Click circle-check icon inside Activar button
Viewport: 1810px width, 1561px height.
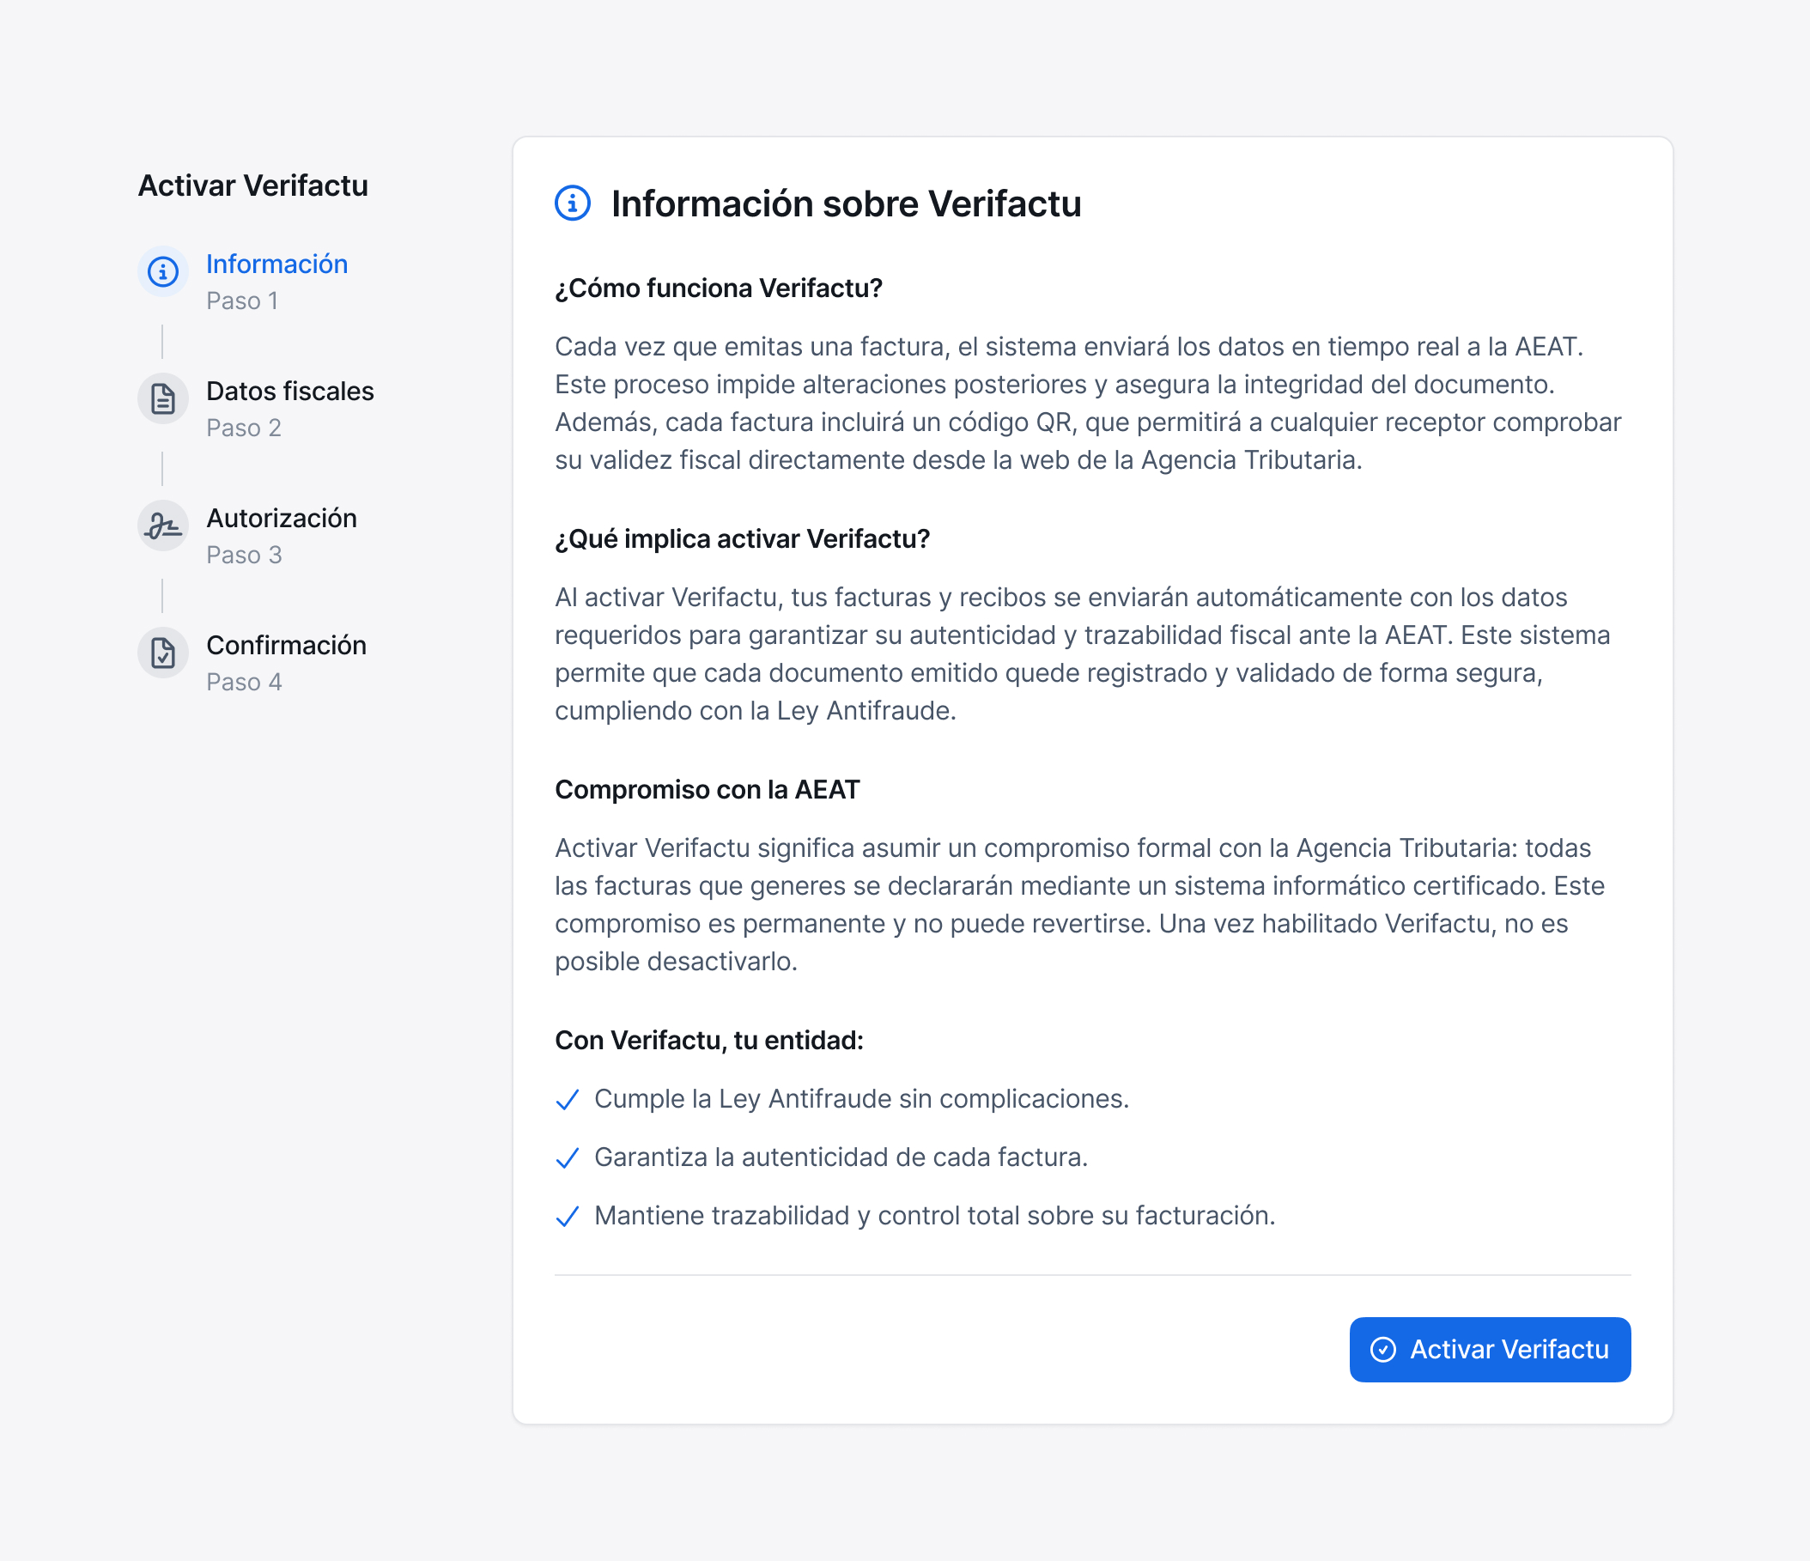pyautogui.click(x=1383, y=1350)
